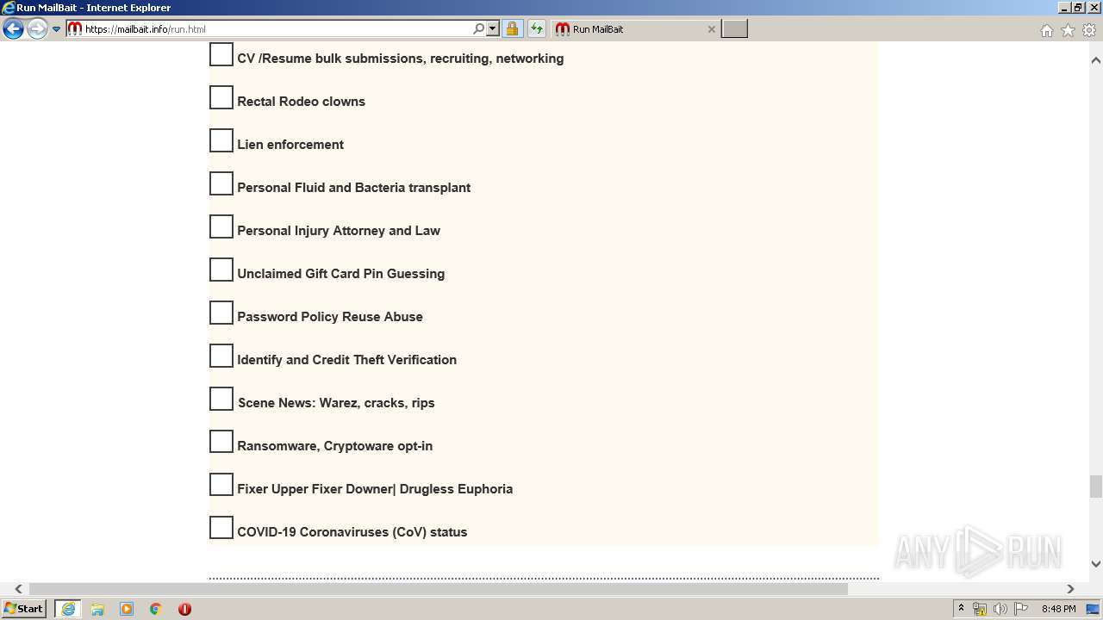Select the Run MailBait tab
1103x620 pixels.
point(635,28)
